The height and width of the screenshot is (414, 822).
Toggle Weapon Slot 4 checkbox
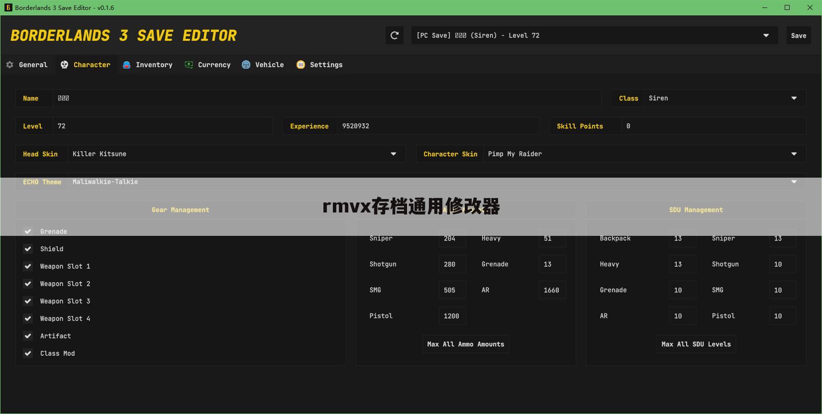(x=28, y=318)
